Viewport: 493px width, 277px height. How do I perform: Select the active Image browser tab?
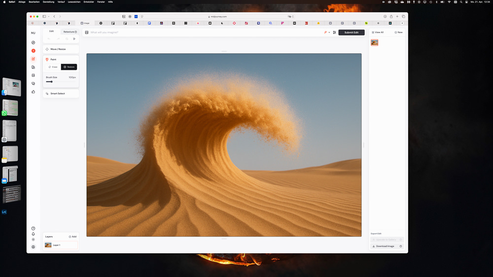click(85, 23)
